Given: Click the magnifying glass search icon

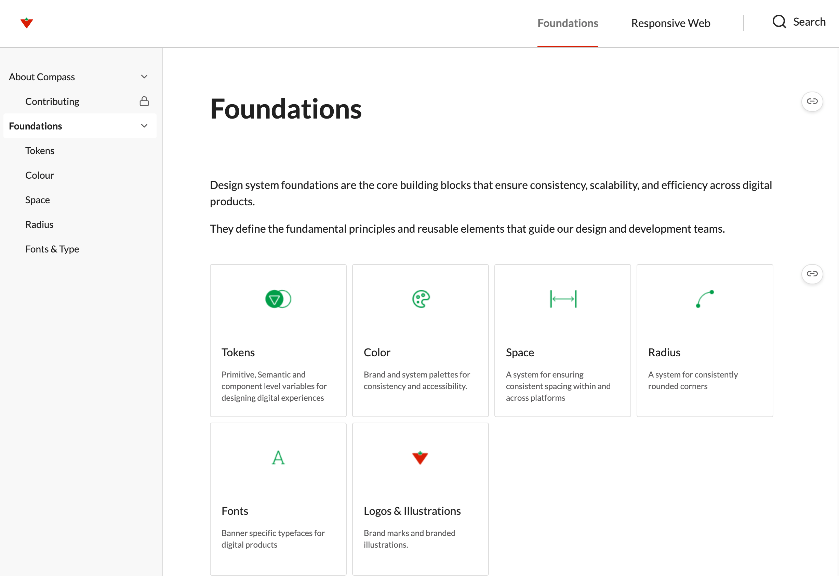Looking at the screenshot, I should 779,22.
